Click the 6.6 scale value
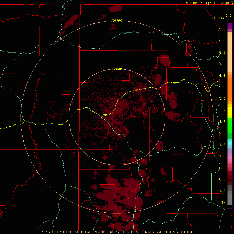Screen dimensions: 234x234 point(222,75)
